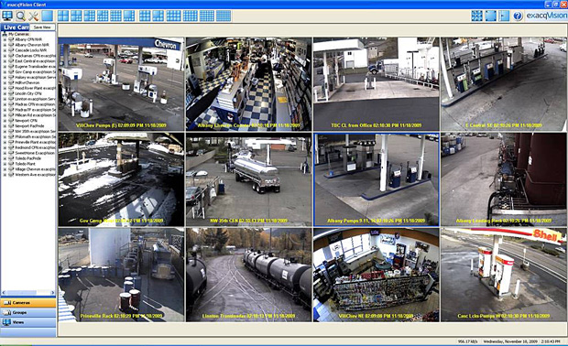
Task: Select HdRvrChevron in camera tree
Action: tap(27, 82)
